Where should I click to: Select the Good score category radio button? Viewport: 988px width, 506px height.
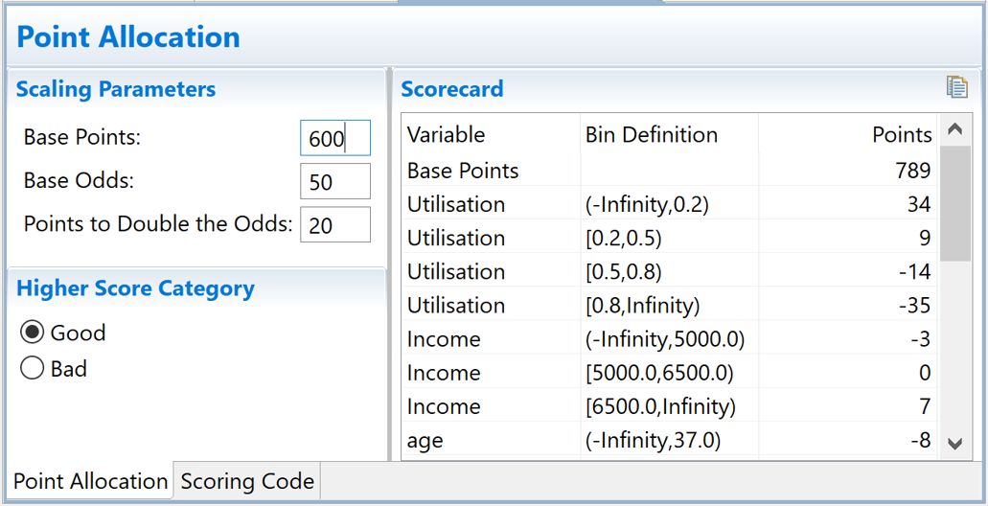[33, 333]
